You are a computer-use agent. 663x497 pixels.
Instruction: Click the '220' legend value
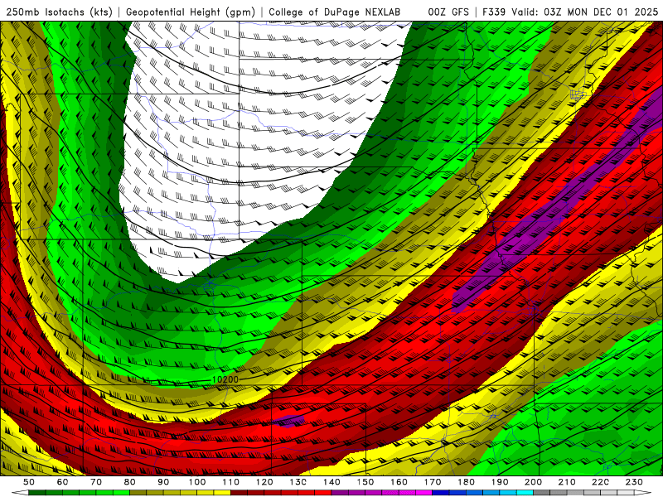(600, 482)
